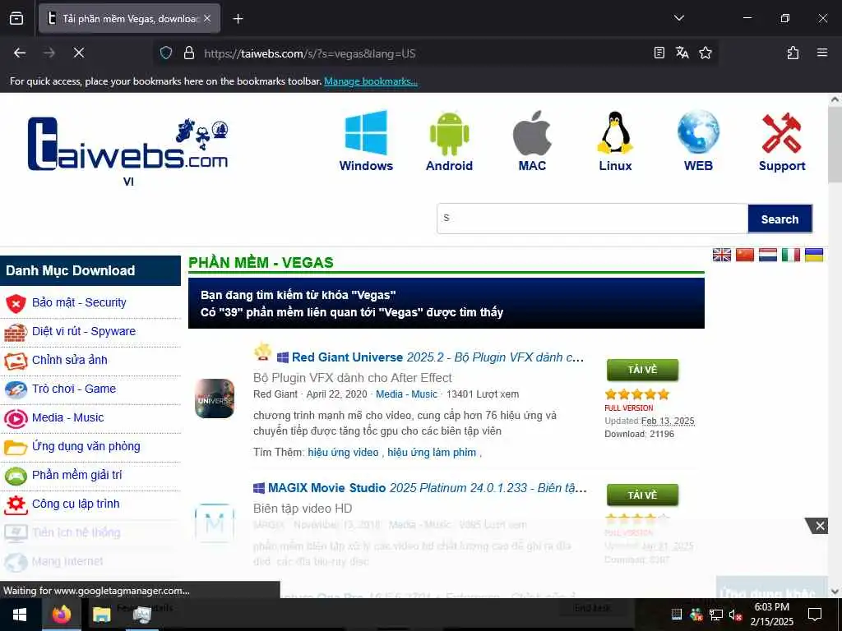List all tabs with dropdown arrow

[x=678, y=18]
